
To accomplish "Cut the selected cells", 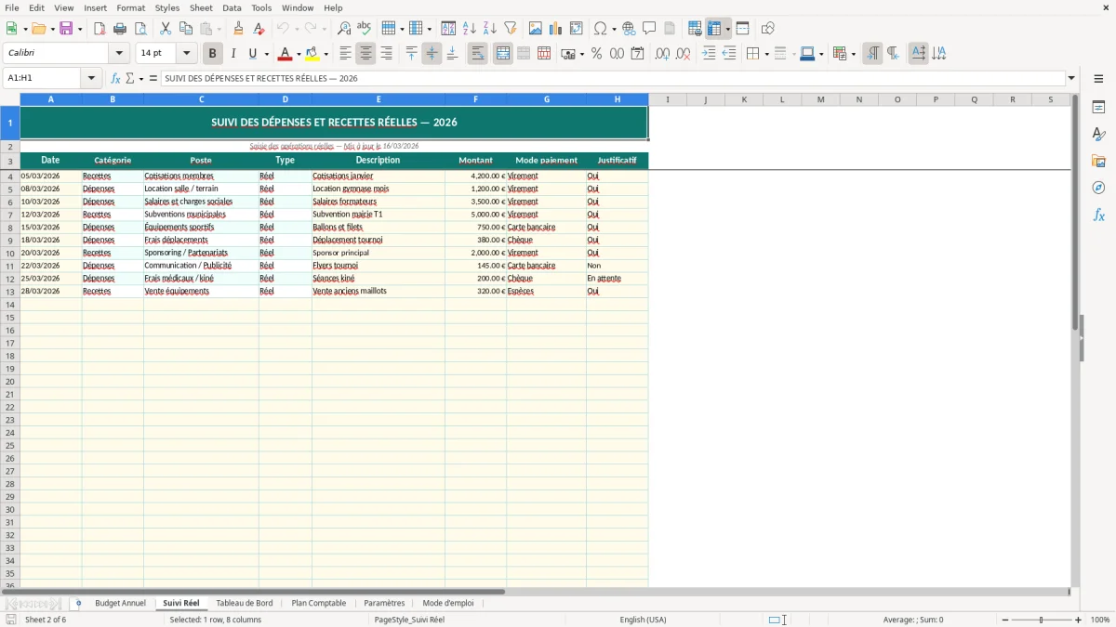I will click(x=166, y=29).
